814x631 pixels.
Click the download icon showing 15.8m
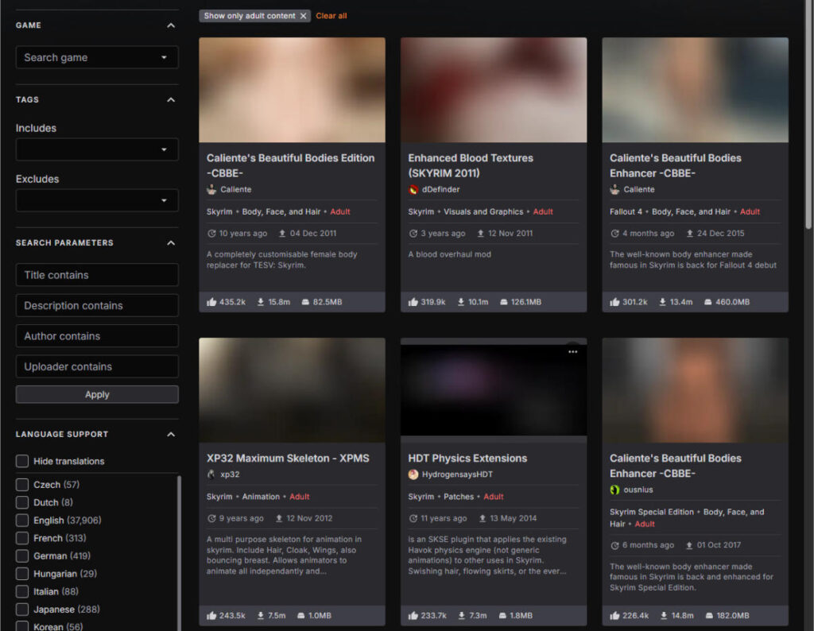[261, 302]
